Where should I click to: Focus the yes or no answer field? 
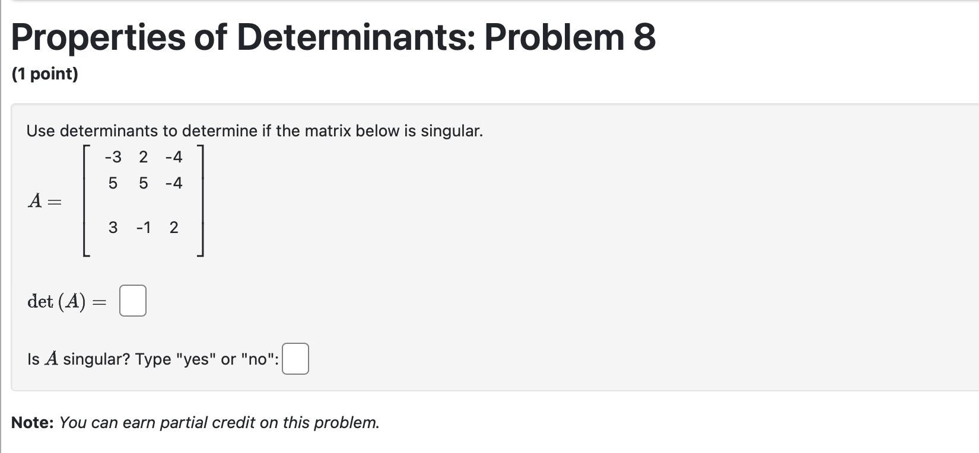[295, 359]
